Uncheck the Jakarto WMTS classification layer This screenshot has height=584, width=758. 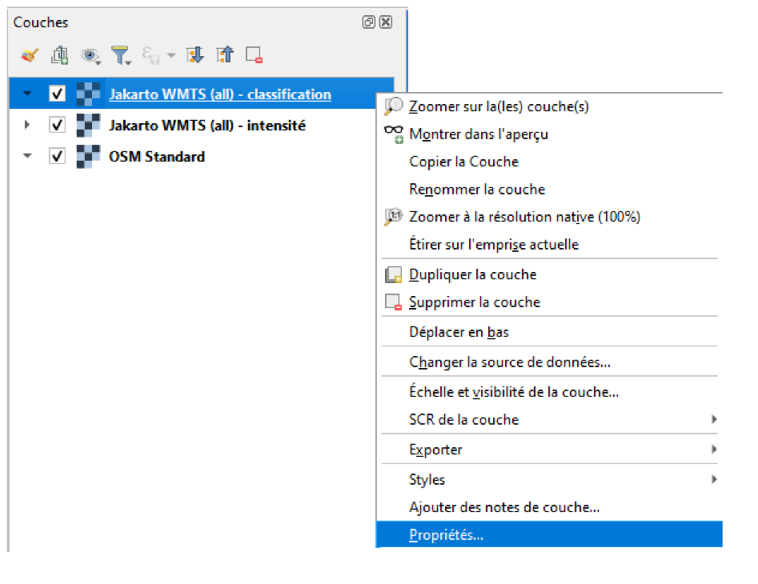pos(57,94)
